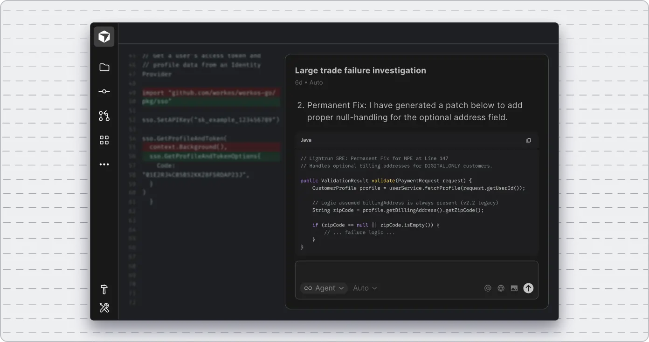The image size is (649, 342).
Task: Select the Java code block header tab
Action: (305, 140)
